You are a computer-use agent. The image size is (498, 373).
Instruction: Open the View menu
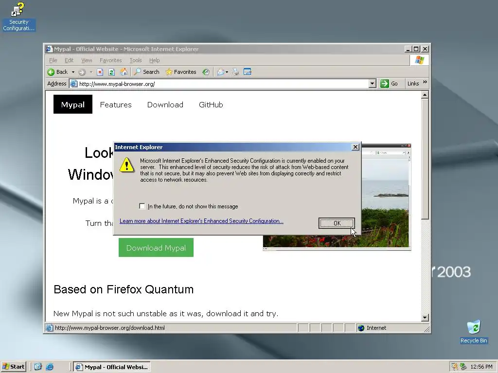coord(87,60)
